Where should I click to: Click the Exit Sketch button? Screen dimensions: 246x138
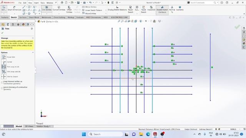click(4, 8)
